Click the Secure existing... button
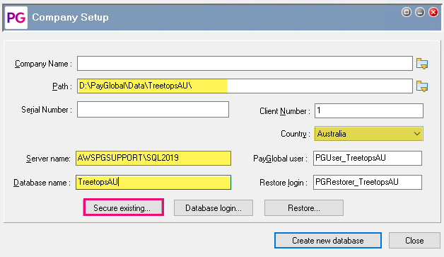444x257 pixels. pos(124,207)
